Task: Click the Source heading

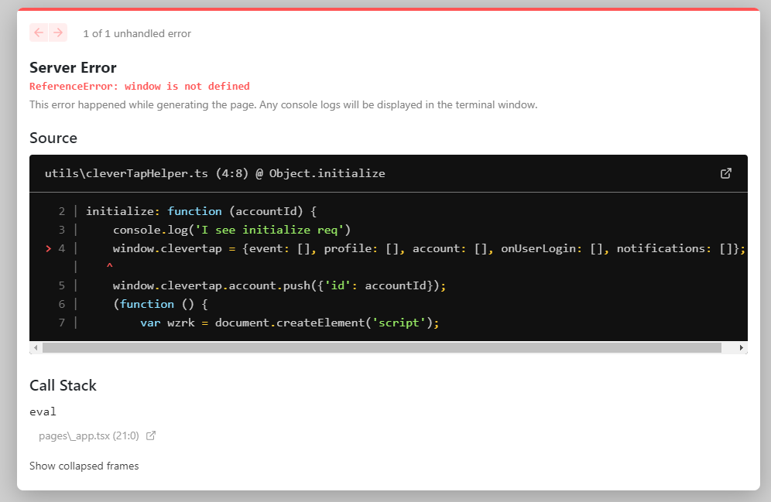Action: [53, 138]
